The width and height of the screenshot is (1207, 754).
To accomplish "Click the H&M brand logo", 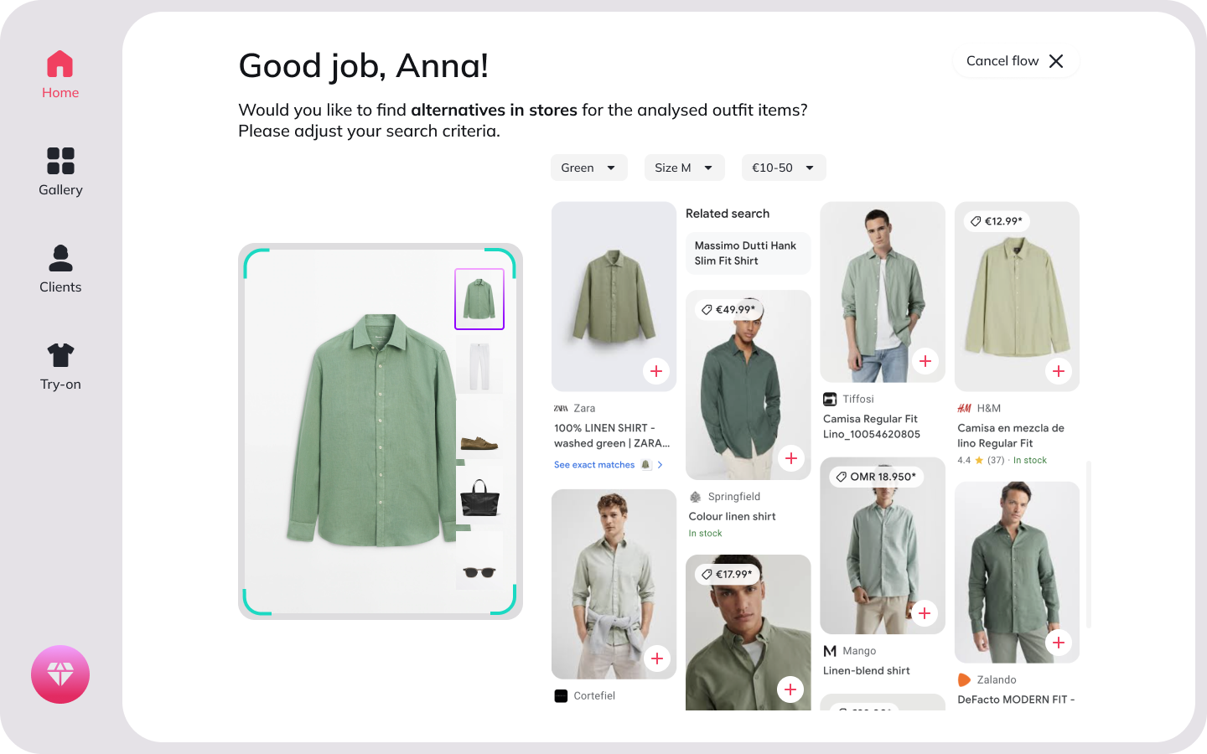I will coord(965,409).
